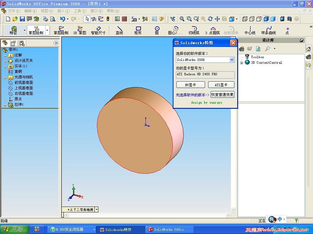Switch to Wireframe display style

[245, 19]
